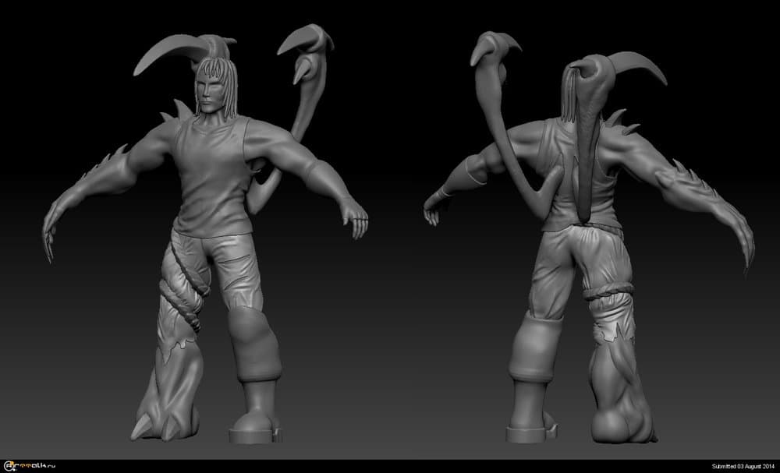Select the curved horn on back-view model
Viewport: 780px width, 473px height.
click(x=638, y=65)
